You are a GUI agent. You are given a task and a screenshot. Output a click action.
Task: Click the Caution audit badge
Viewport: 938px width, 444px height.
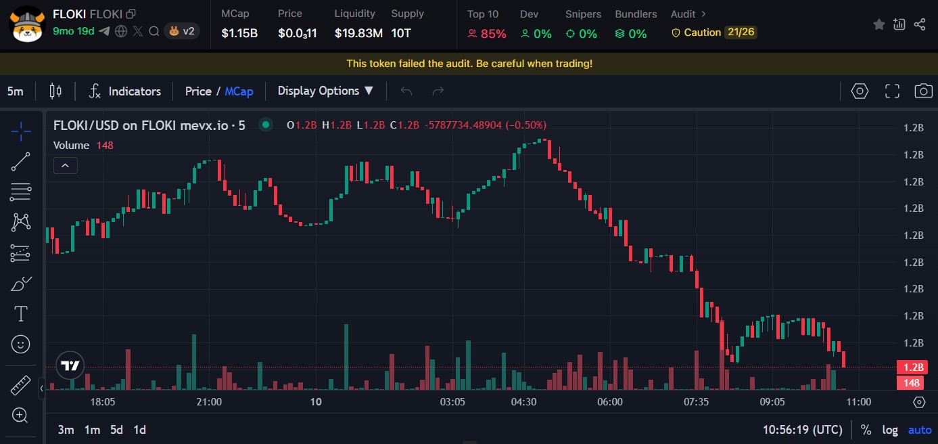pos(696,32)
